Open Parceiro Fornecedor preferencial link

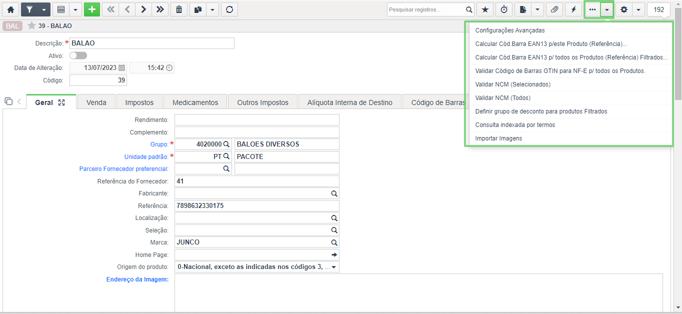(123, 169)
